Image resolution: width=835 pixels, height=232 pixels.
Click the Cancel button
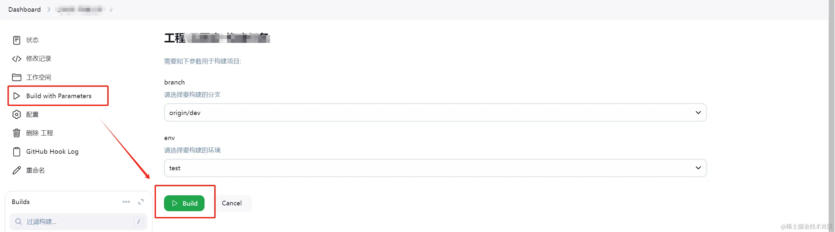click(232, 203)
